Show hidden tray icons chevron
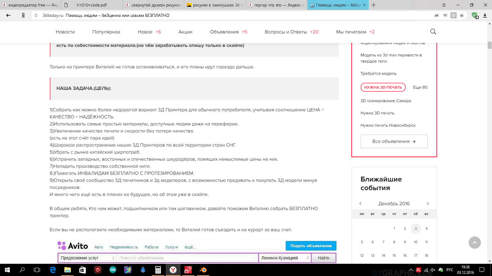Viewport: 492px width, 276px height. click(411, 270)
